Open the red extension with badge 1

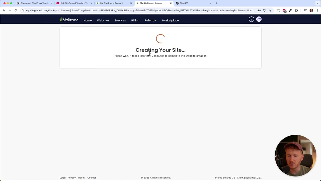pos(284,11)
